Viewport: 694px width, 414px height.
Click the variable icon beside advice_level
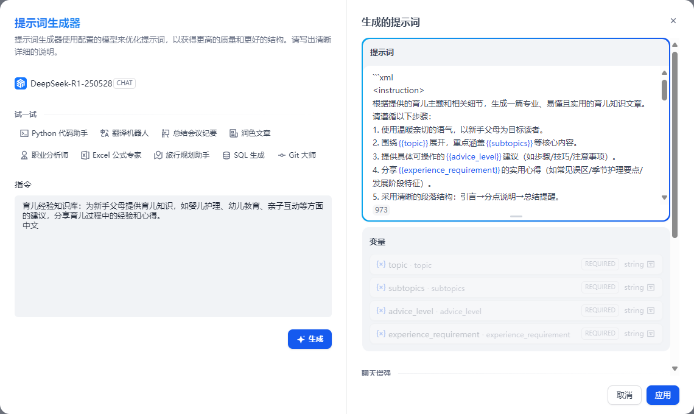coord(380,310)
